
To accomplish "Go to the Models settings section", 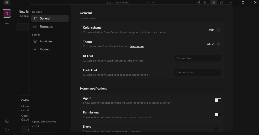I will (x=45, y=49).
